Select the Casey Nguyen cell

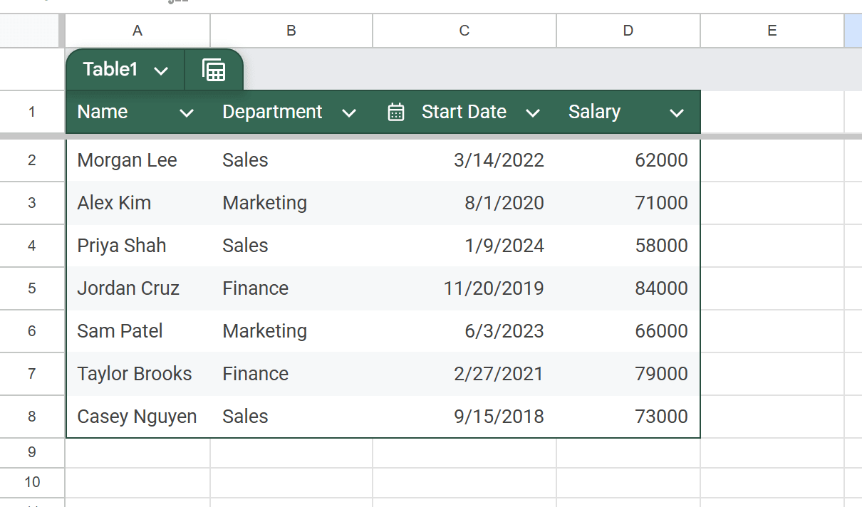click(x=137, y=417)
